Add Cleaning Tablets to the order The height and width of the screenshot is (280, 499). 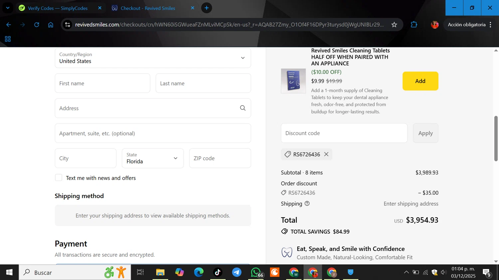click(420, 81)
